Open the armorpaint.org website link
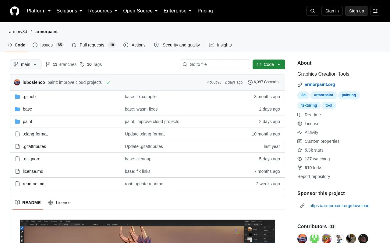This screenshot has width=390, height=243. coord(320,85)
